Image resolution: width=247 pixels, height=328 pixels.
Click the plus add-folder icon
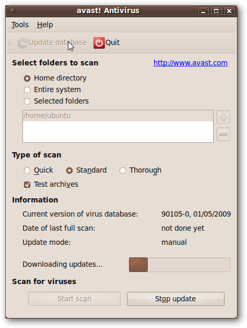224,117
